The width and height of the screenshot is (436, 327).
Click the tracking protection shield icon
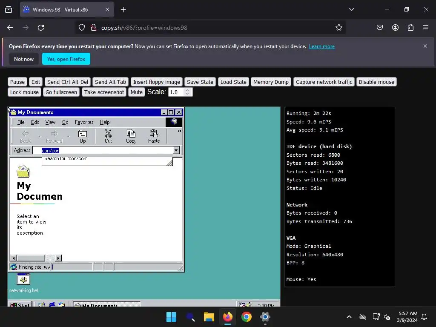point(81,28)
